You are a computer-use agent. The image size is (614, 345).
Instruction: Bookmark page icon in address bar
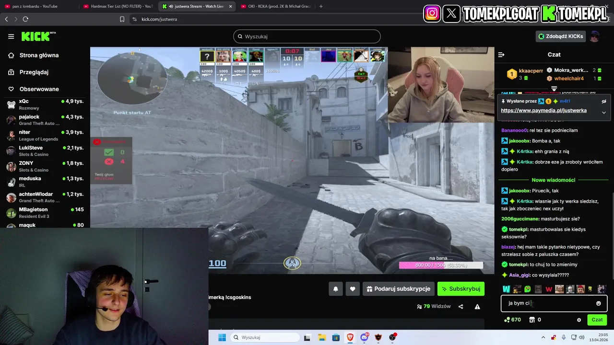pos(122,19)
